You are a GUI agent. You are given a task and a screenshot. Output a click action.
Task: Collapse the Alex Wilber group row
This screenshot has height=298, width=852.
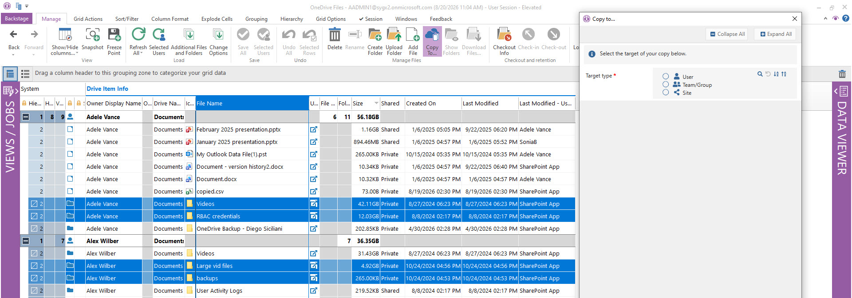26,241
